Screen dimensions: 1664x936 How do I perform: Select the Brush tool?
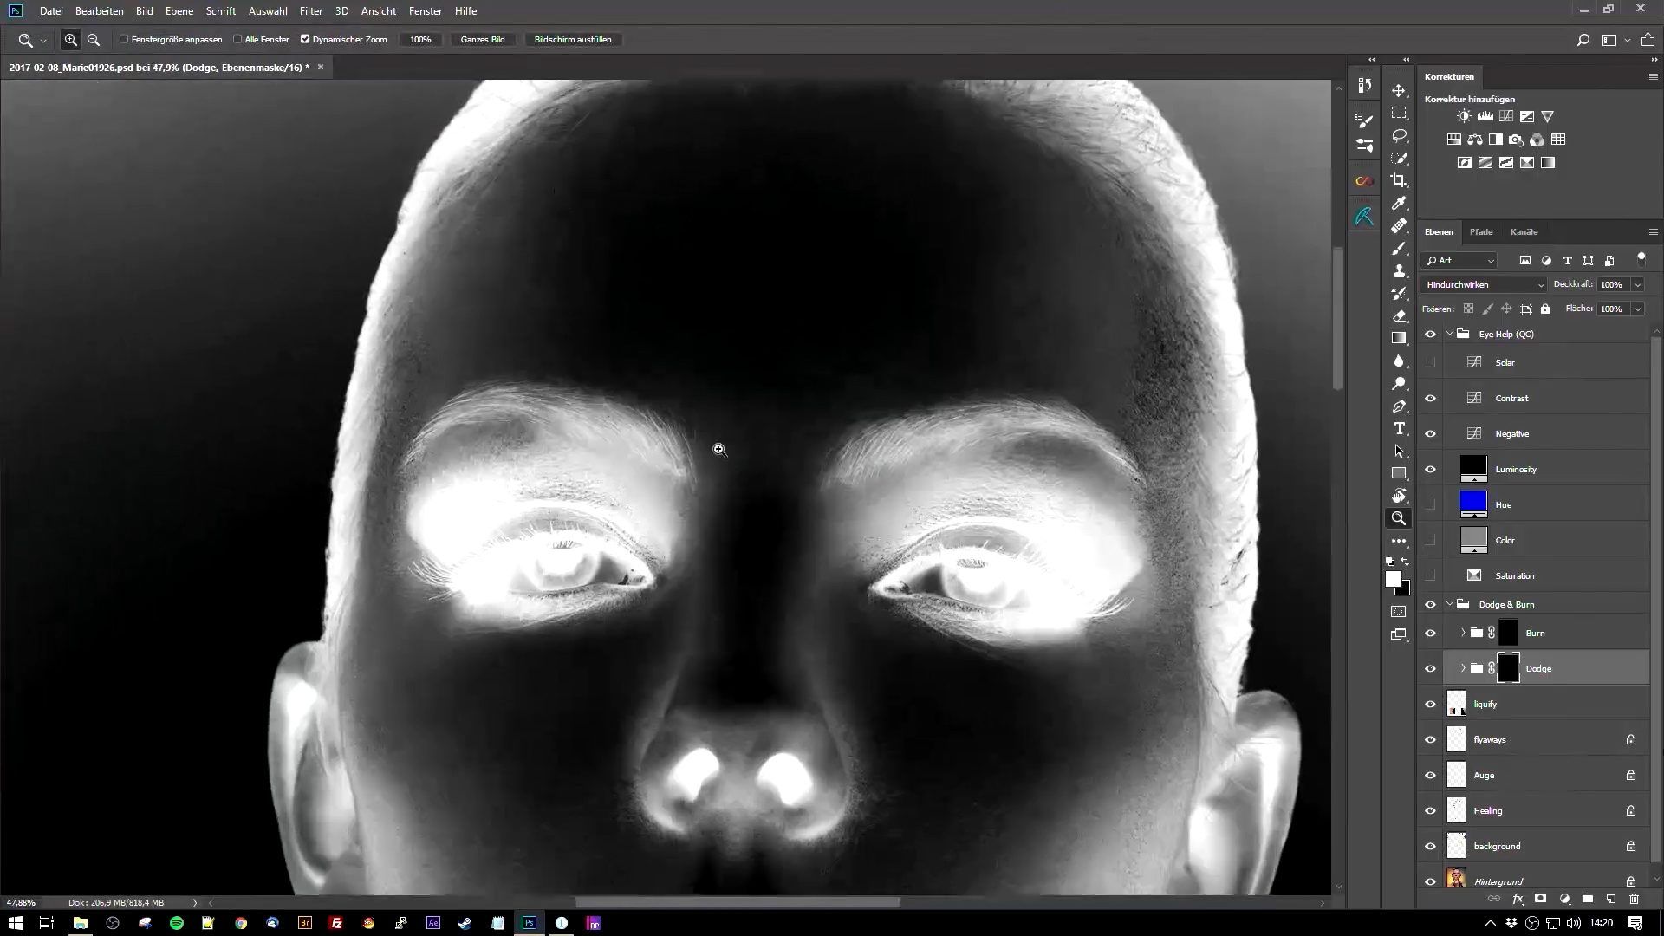[1399, 248]
